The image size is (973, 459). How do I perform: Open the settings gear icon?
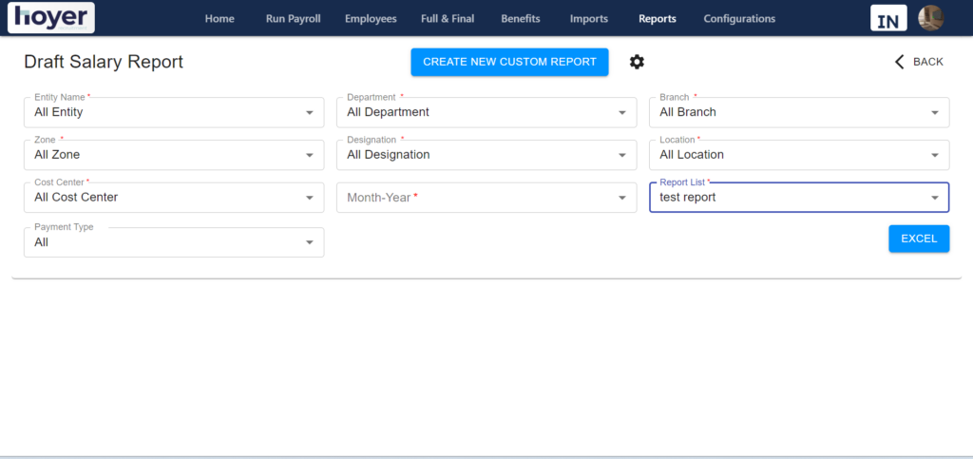click(637, 62)
